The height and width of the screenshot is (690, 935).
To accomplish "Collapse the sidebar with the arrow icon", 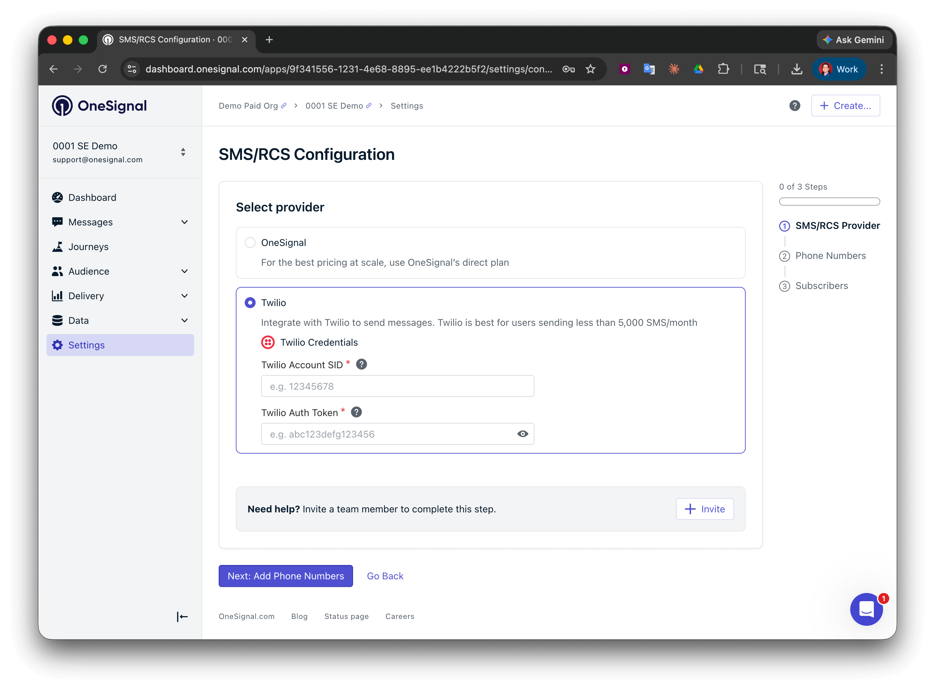I will (x=182, y=617).
